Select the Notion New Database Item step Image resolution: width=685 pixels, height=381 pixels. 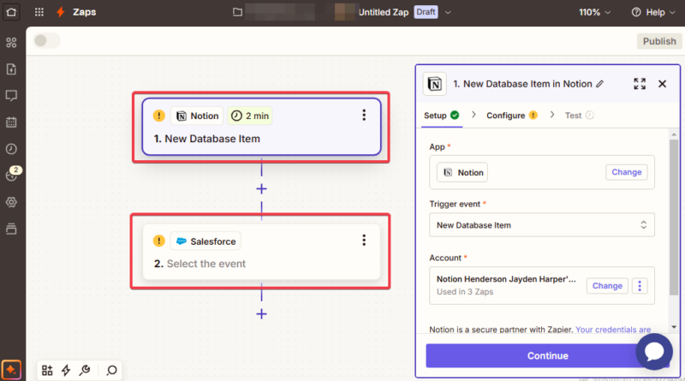click(261, 127)
